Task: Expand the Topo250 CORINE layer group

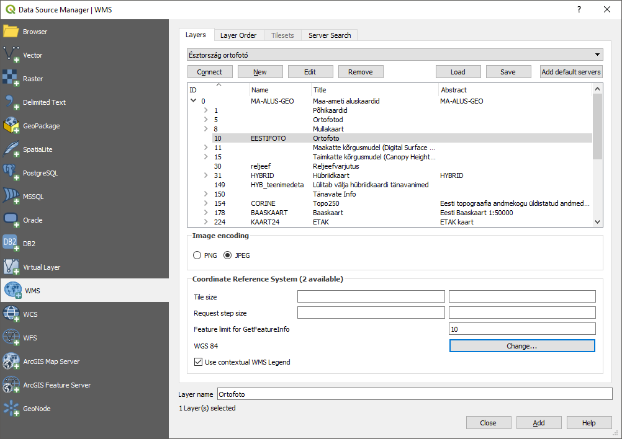Action: tap(205, 203)
